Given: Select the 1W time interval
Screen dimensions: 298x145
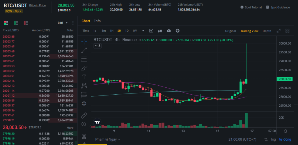Looking at the screenshot, I should pyautogui.click(x=134, y=31).
